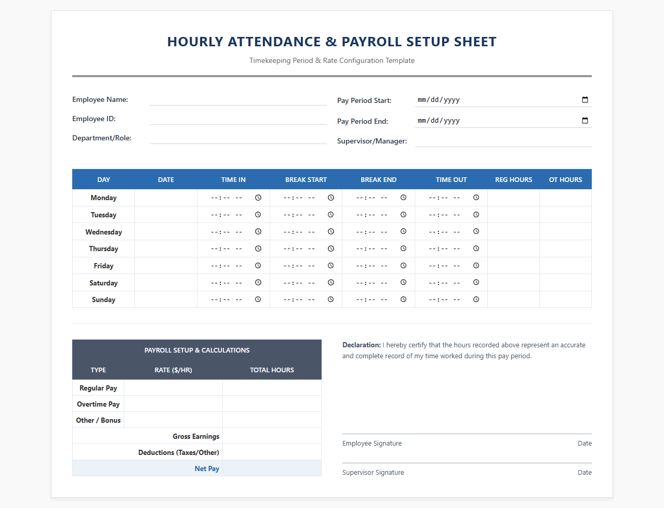Select the Net Pay amount field

pos(272,468)
